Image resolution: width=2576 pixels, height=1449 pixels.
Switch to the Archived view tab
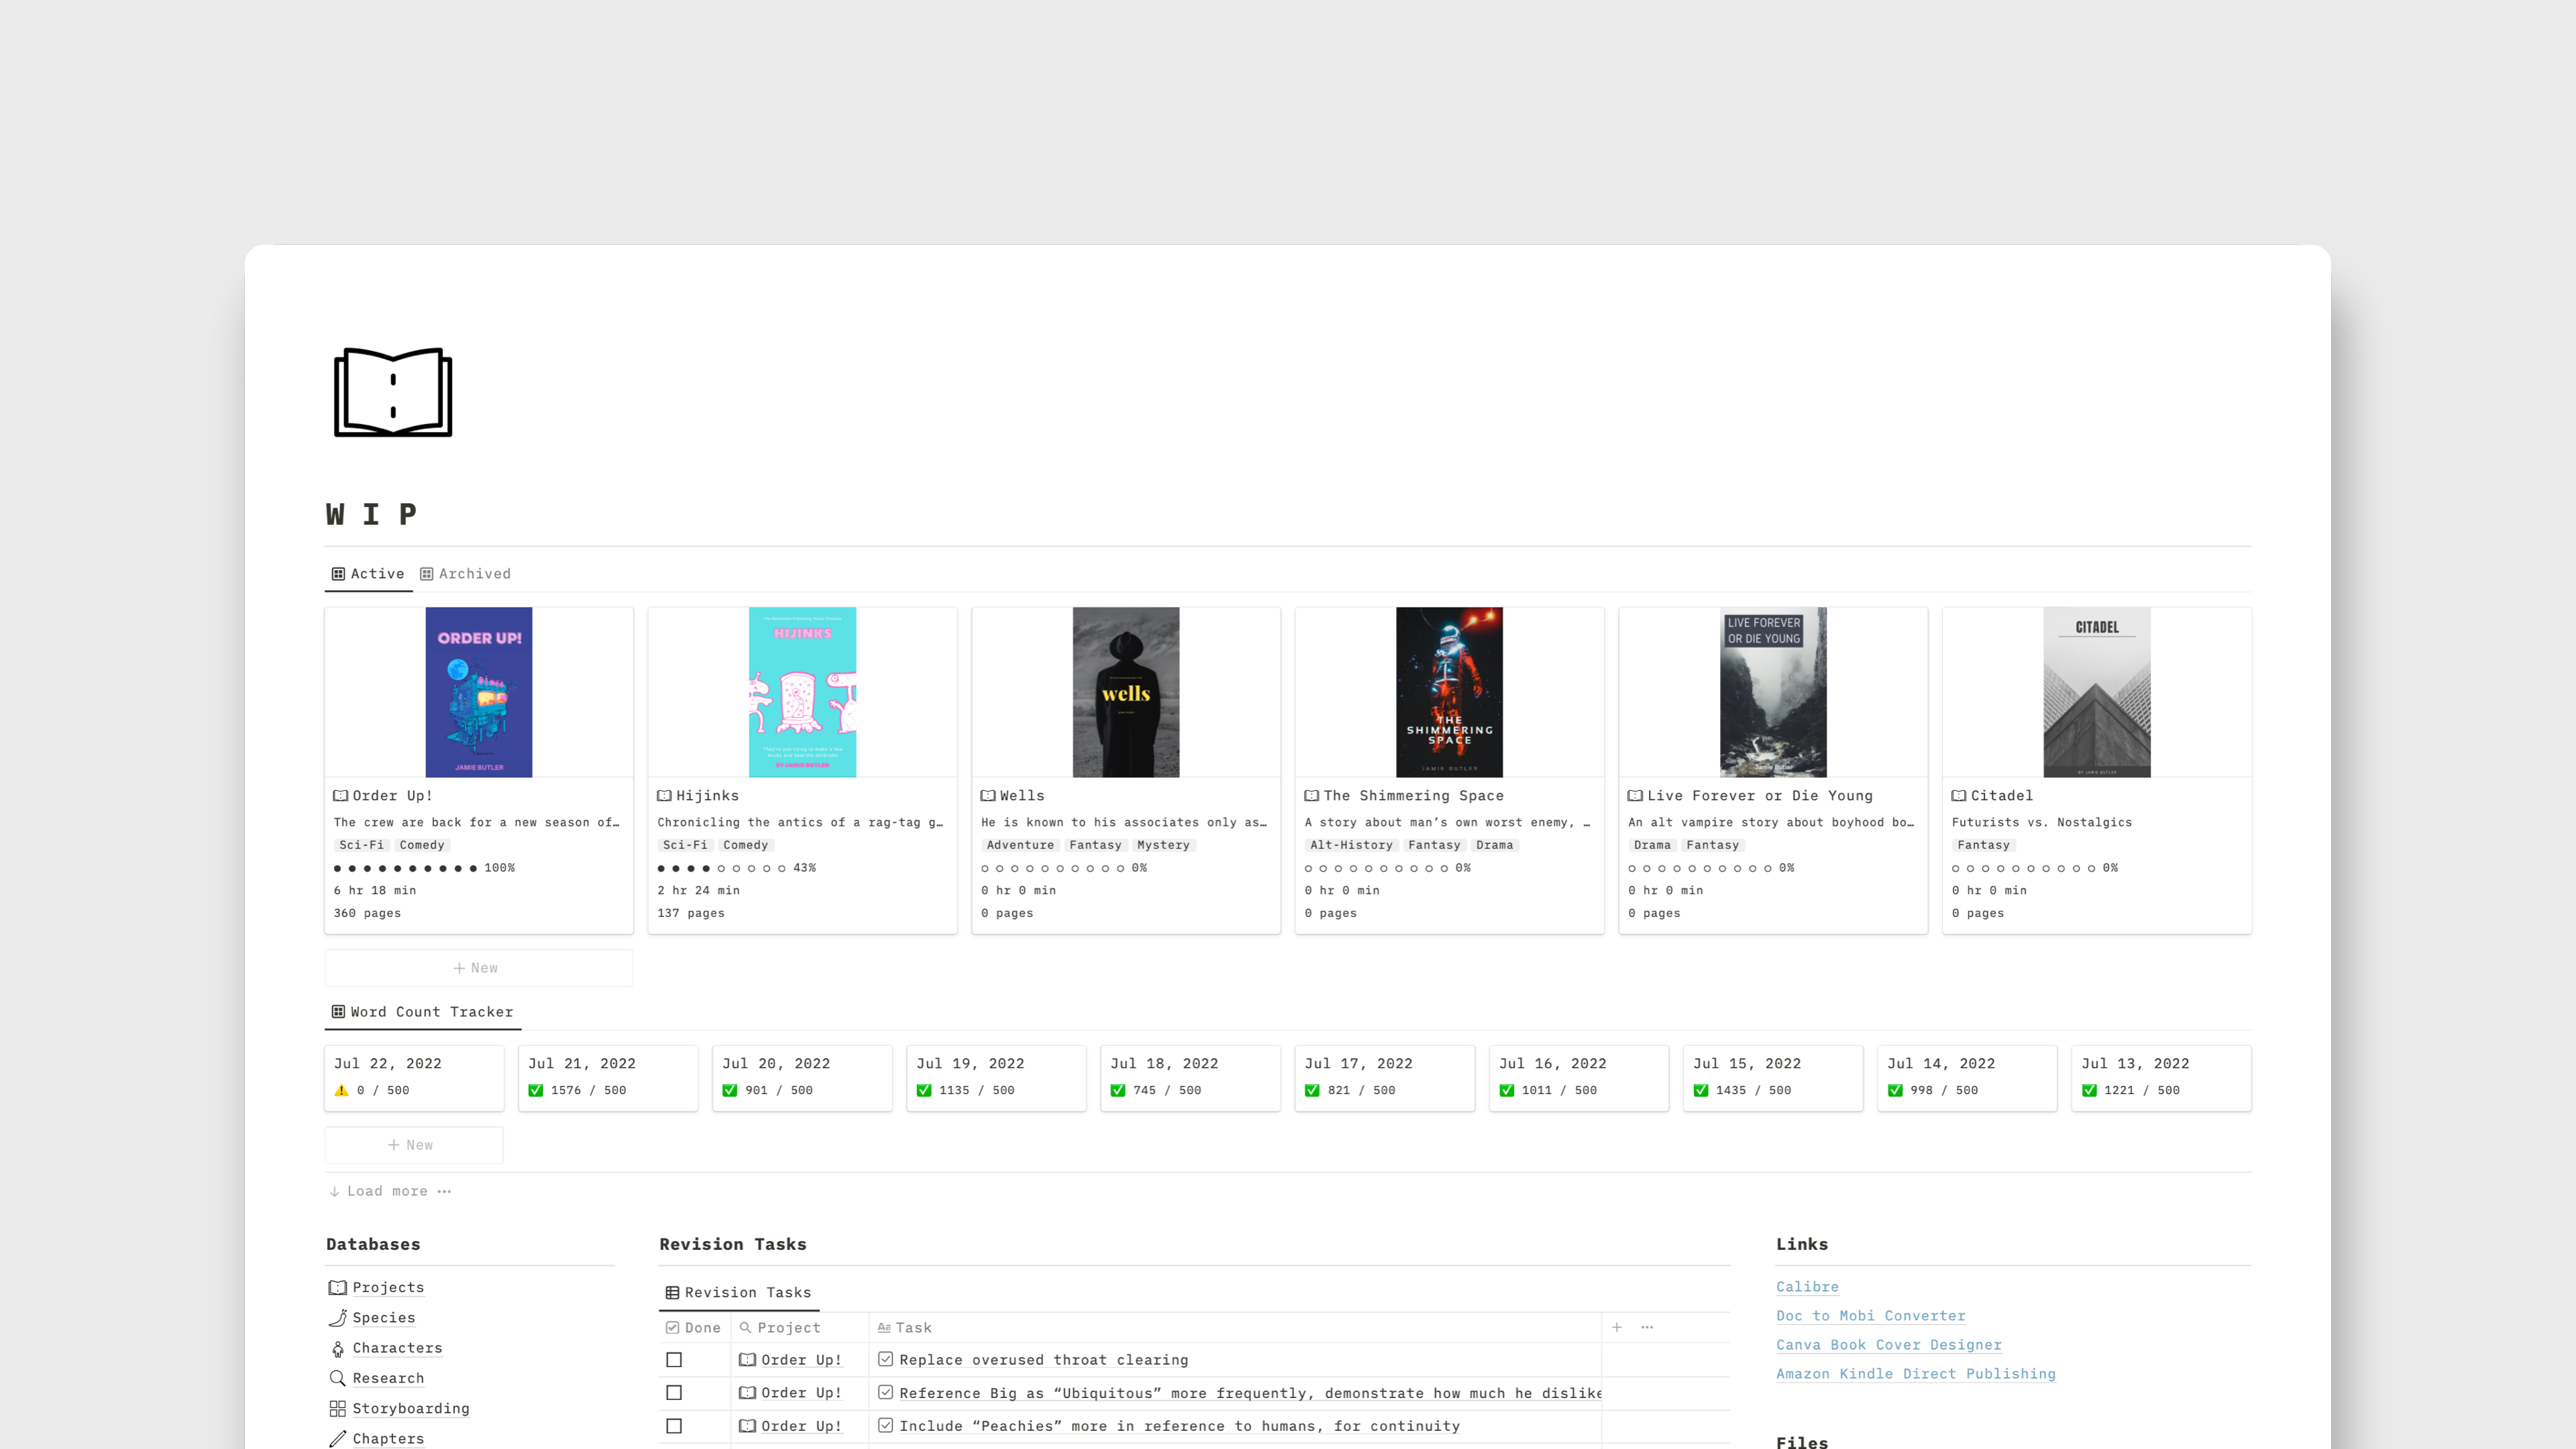pos(465,573)
